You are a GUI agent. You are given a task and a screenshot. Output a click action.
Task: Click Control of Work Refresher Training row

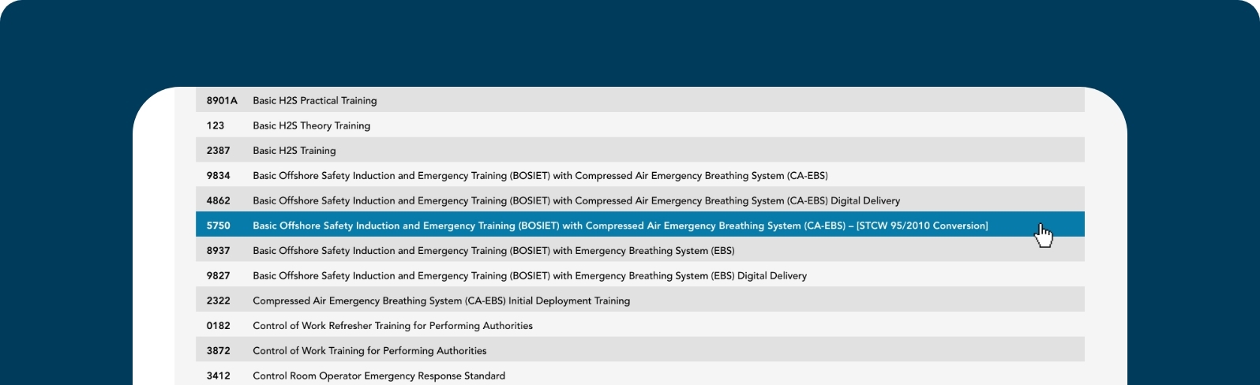pos(392,326)
